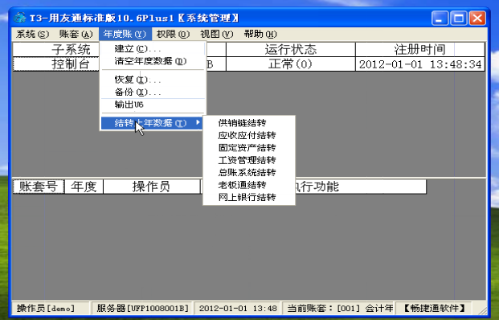Viewport: 499px width, 320px height.
Task: Click 输出U6 menu entry
Action: [153, 105]
